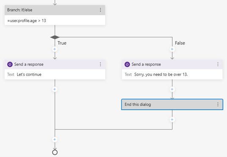Add an action under the True branch label
The image size is (227, 157).
point(55,49)
